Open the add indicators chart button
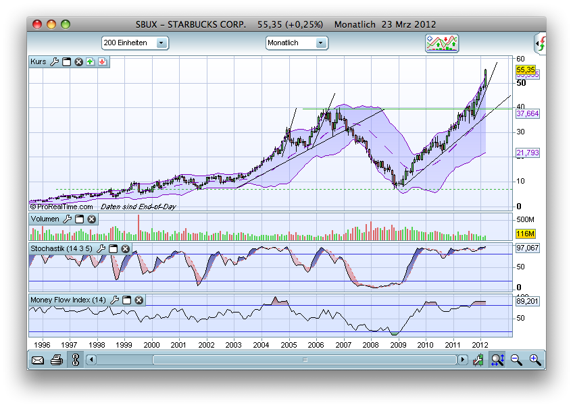 442,43
